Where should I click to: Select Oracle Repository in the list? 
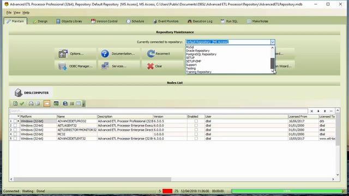click(228, 51)
